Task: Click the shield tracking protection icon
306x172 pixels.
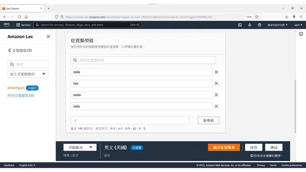Action: 56,17
